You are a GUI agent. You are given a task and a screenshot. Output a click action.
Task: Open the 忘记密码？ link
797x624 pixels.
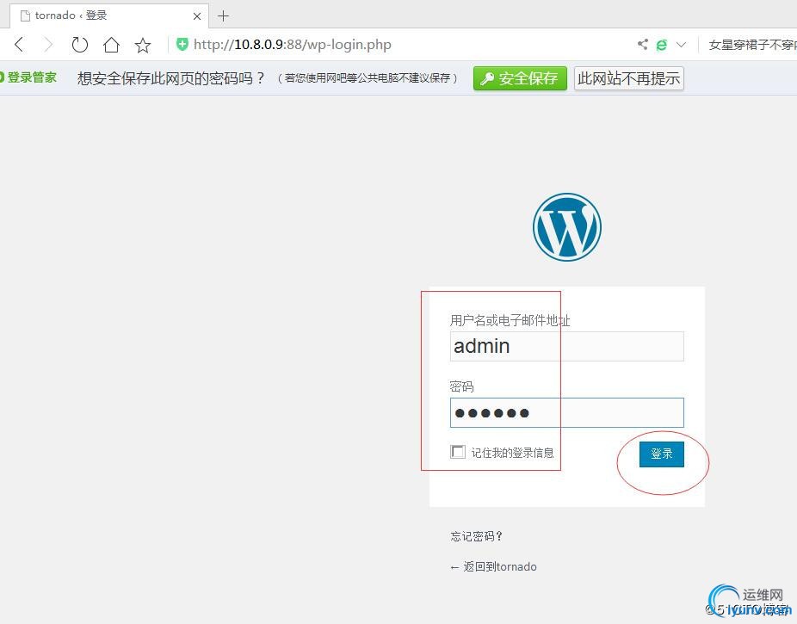[476, 536]
